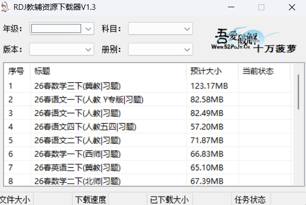Select row 26春数学一下(西师|习题)
Image resolution: width=306 pixels, height=205 pixels.
click(148, 154)
